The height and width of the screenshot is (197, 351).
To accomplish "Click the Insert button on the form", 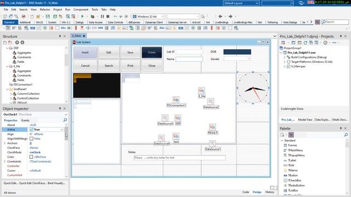I will tap(85, 53).
